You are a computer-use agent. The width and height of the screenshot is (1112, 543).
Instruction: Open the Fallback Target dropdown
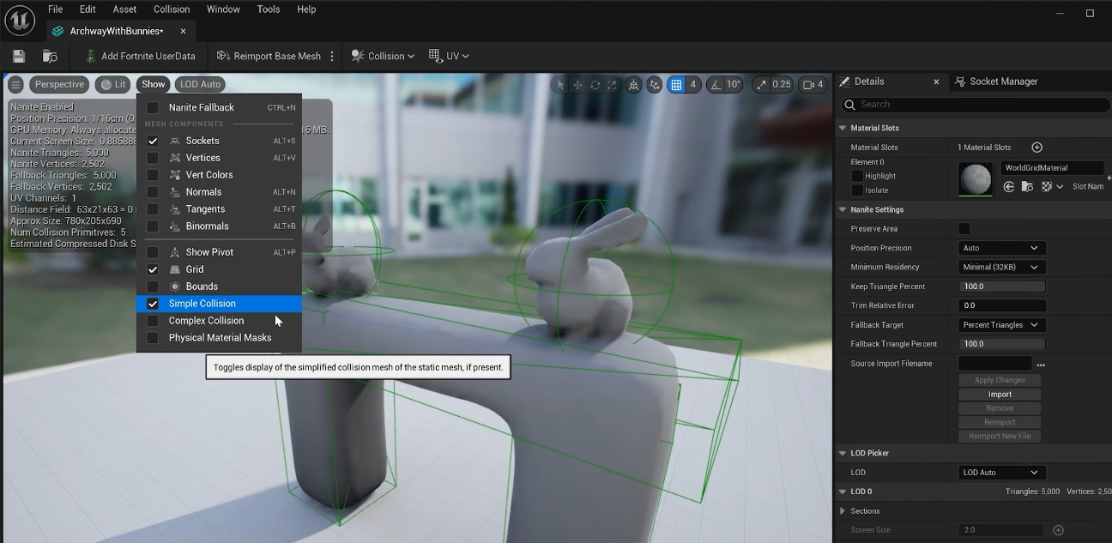(1000, 325)
